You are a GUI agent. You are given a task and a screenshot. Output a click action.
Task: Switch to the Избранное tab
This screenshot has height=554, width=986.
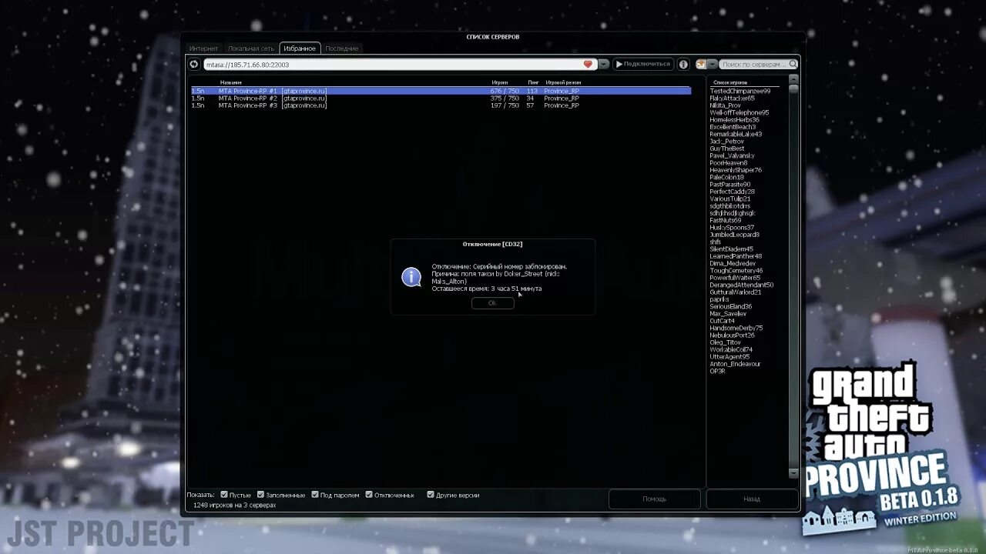tap(300, 48)
